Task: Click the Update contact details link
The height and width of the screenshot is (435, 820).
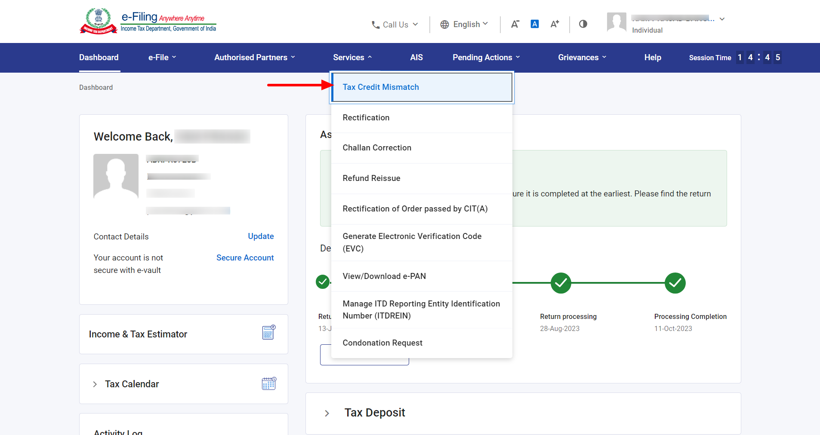Action: click(x=261, y=236)
